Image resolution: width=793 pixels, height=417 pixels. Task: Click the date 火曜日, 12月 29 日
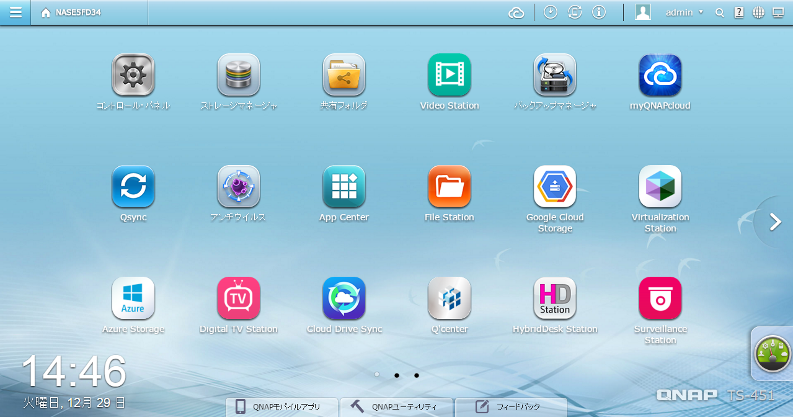(74, 403)
